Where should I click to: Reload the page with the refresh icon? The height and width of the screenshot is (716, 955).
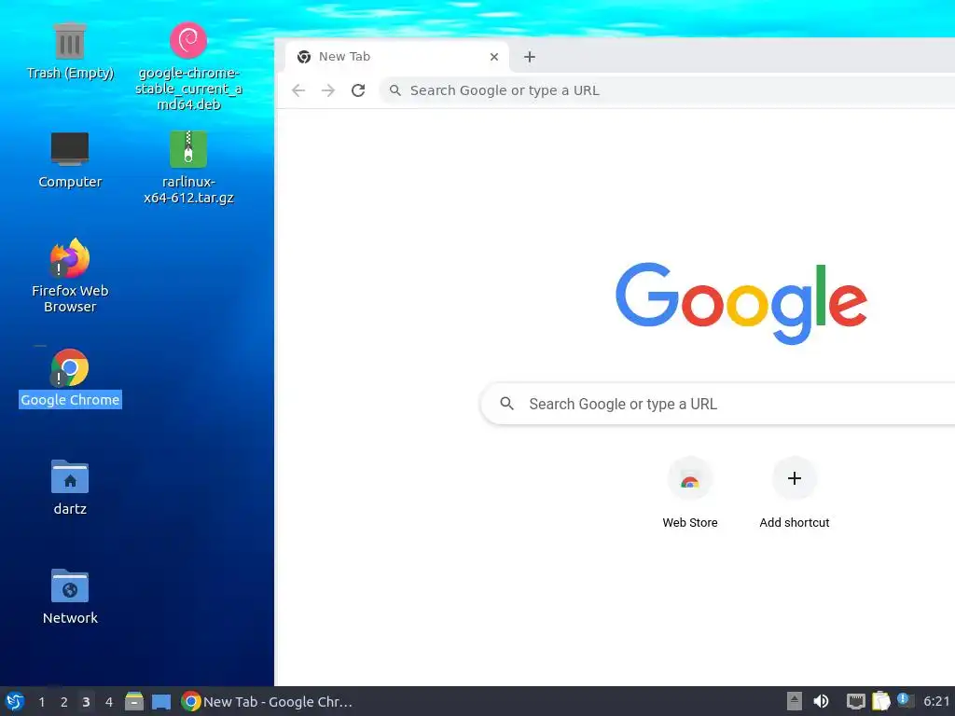coord(358,90)
